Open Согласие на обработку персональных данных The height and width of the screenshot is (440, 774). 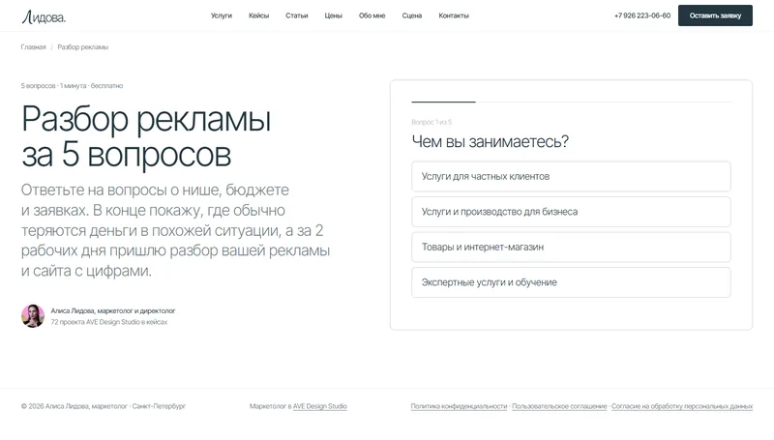[x=682, y=406]
